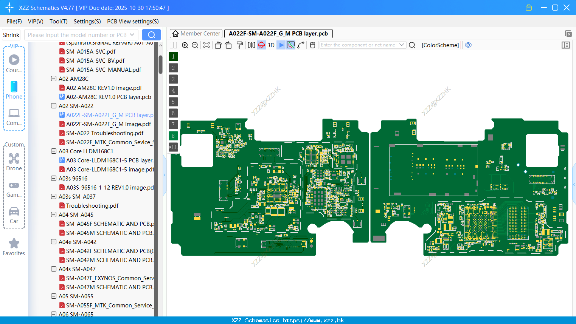Open Favorites star
The image size is (576, 324).
point(14,247)
